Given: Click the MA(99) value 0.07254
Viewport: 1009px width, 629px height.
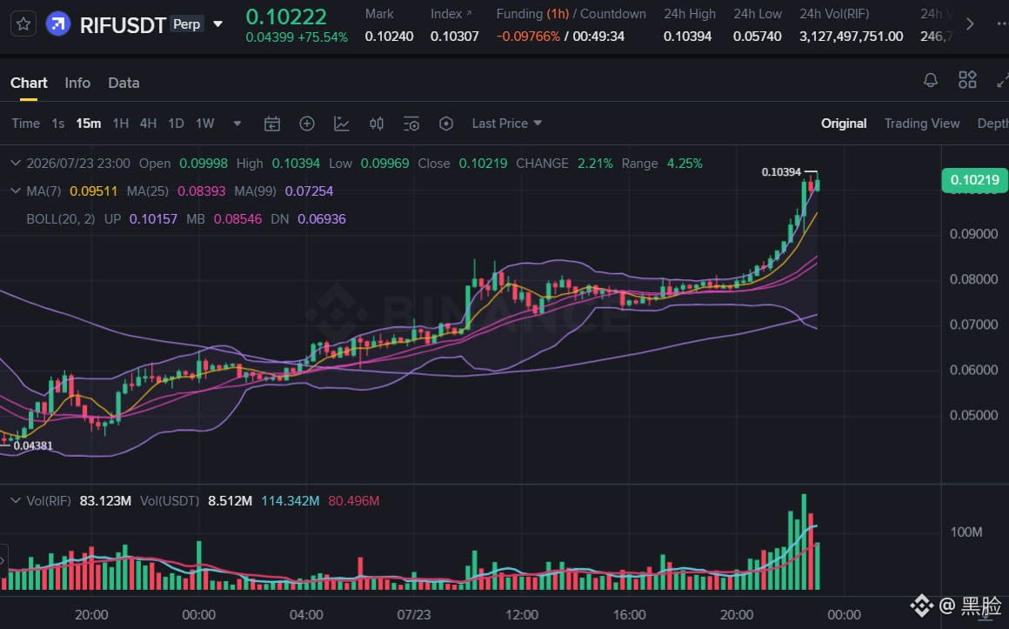Looking at the screenshot, I should pyautogui.click(x=309, y=191).
